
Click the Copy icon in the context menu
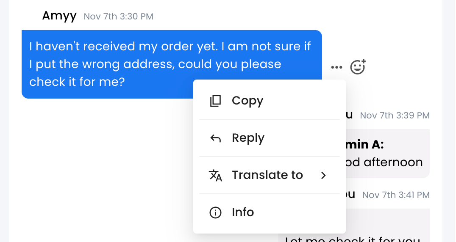click(x=216, y=101)
